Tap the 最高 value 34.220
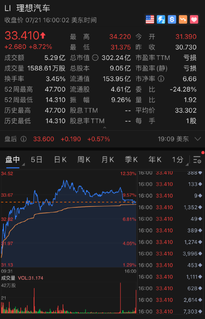The height and width of the screenshot is (319, 205). point(120,37)
